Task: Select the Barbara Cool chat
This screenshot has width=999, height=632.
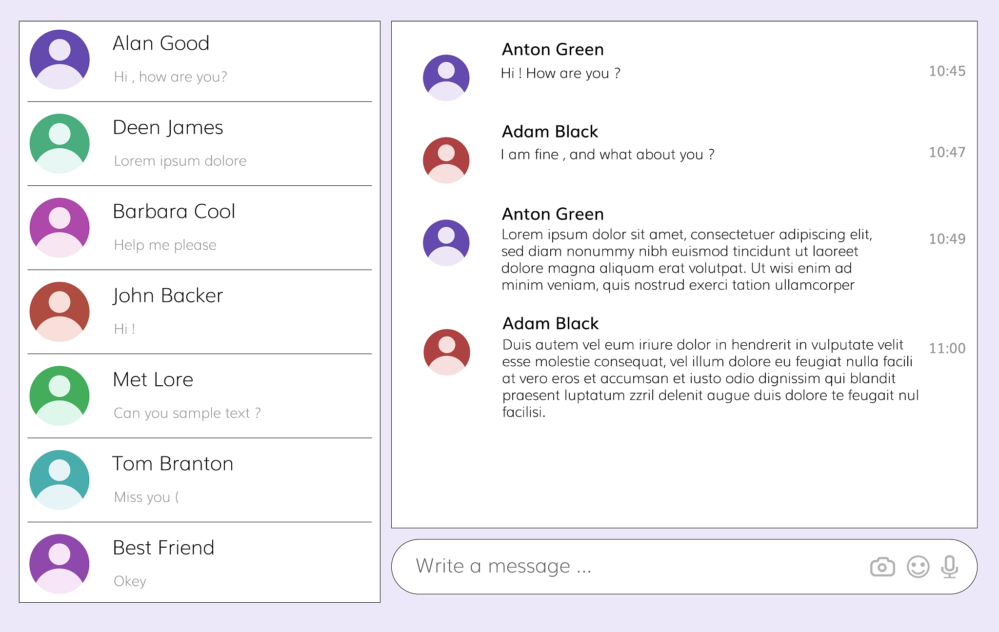Action: click(x=174, y=212)
